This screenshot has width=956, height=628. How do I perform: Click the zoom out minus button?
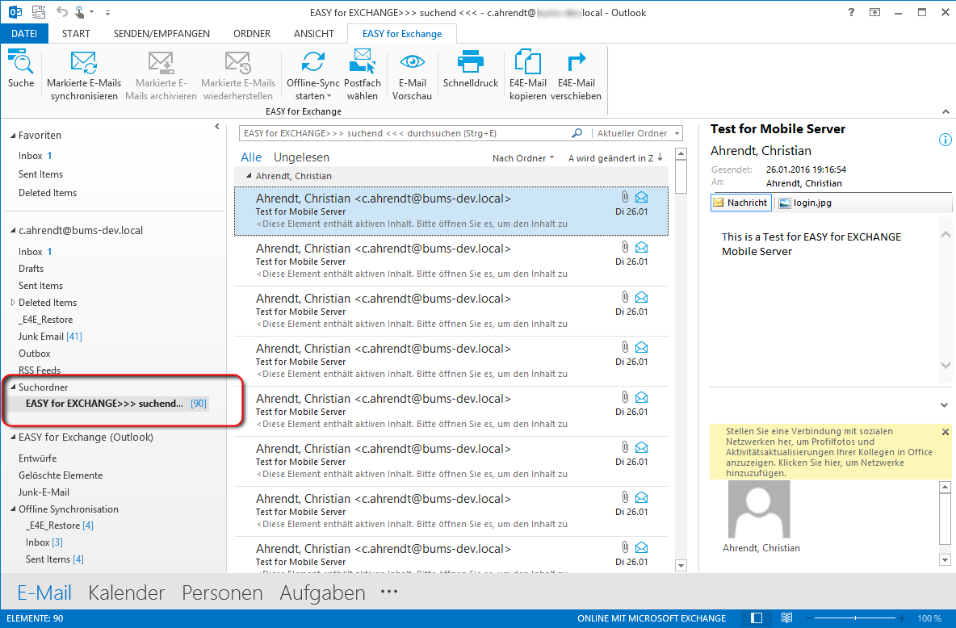pos(809,618)
